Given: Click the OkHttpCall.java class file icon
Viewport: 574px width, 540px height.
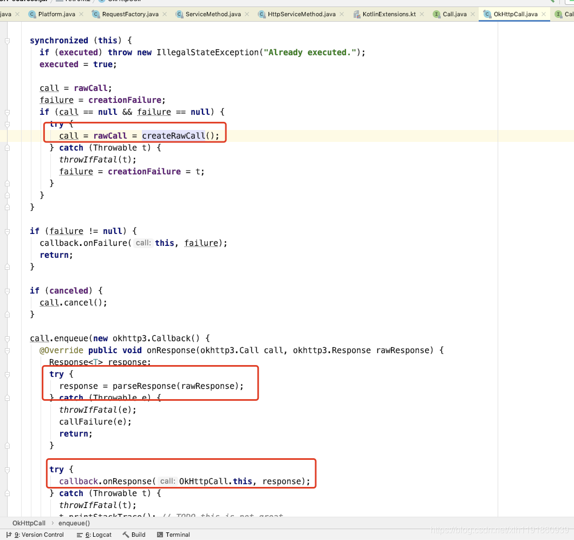Looking at the screenshot, I should pyautogui.click(x=487, y=14).
